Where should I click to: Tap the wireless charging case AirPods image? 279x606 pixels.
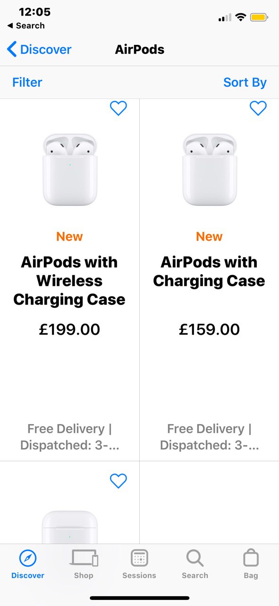coord(70,169)
